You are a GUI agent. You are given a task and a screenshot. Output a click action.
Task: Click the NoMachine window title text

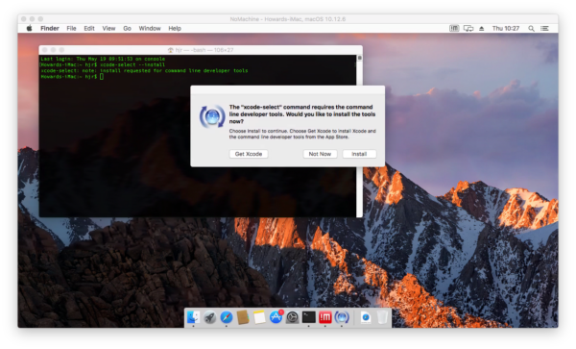coord(288,19)
